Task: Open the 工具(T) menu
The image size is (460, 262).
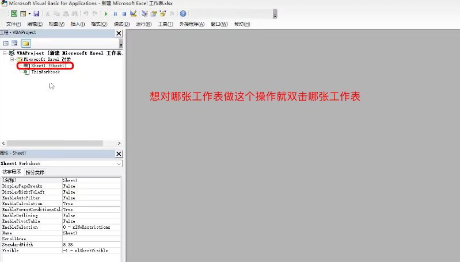Action: (165, 24)
